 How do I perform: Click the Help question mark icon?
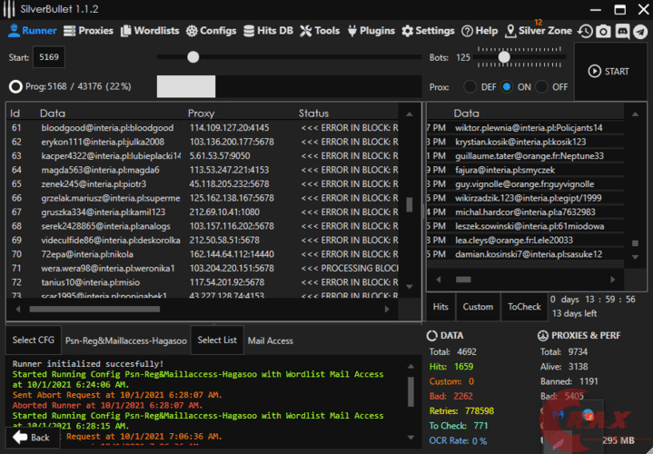pyautogui.click(x=467, y=30)
